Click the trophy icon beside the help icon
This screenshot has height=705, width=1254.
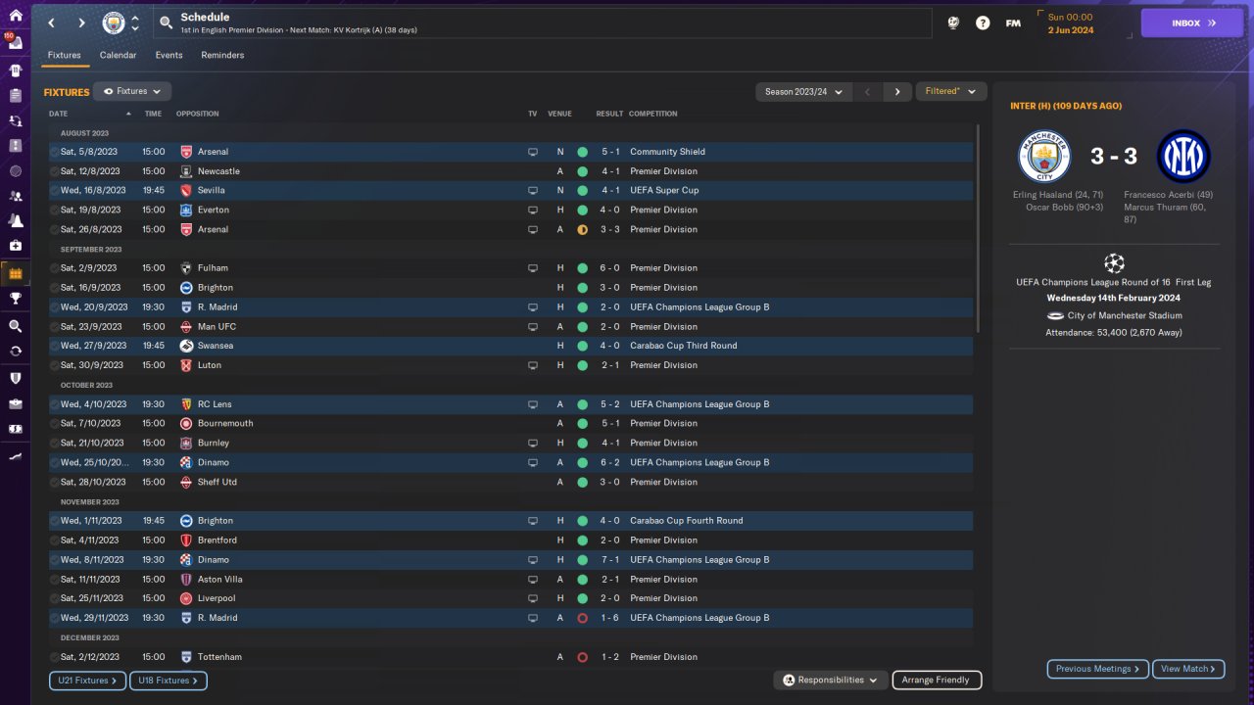click(x=953, y=23)
